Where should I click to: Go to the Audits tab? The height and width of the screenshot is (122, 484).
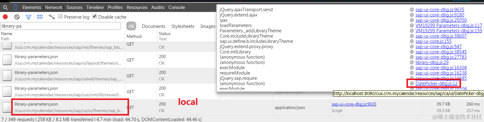point(158,7)
